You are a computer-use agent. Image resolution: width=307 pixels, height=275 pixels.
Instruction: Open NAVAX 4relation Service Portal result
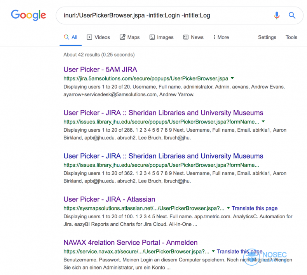131,242
